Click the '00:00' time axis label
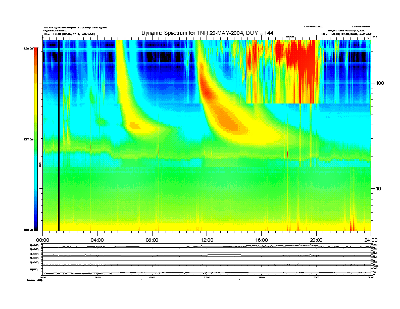Screen dimensions: 400x309 pyautogui.click(x=42, y=240)
